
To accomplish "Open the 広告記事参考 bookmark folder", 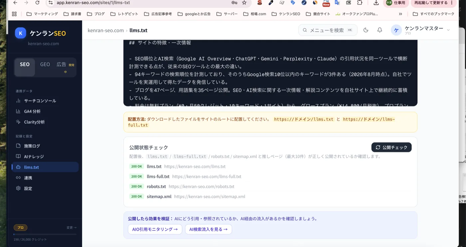I will click(158, 14).
